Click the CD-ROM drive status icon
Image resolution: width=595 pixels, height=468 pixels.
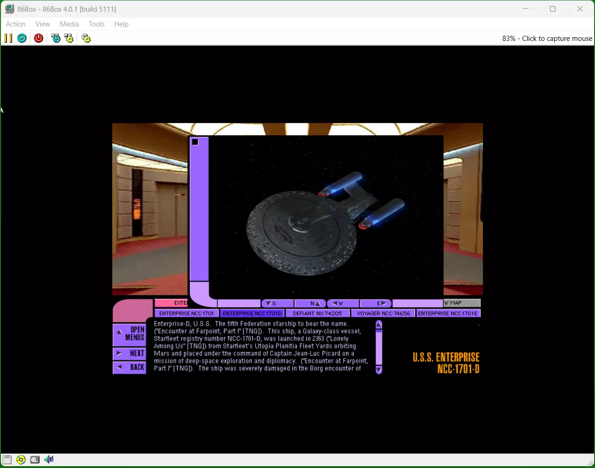coord(21,460)
